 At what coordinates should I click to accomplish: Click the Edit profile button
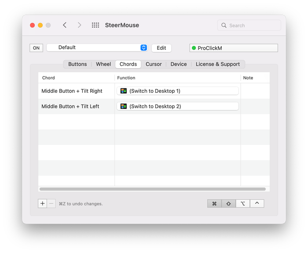tap(161, 48)
